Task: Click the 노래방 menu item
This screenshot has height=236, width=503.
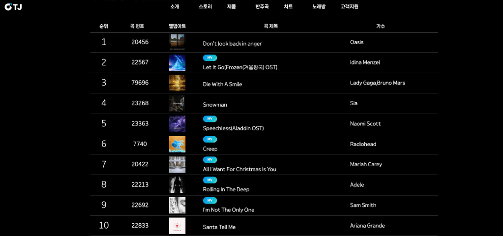Action: coord(319,7)
